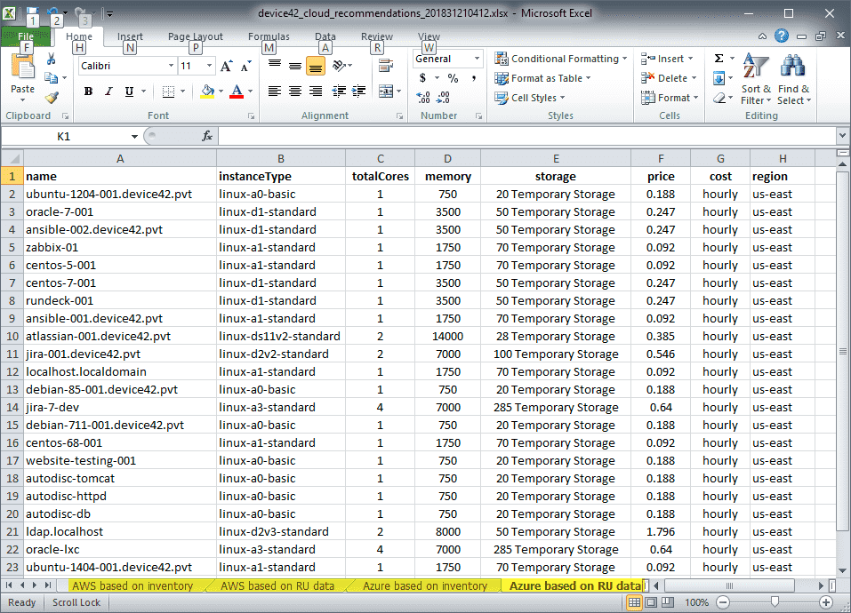This screenshot has height=613, width=851.
Task: Open the File tab
Action: (26, 36)
